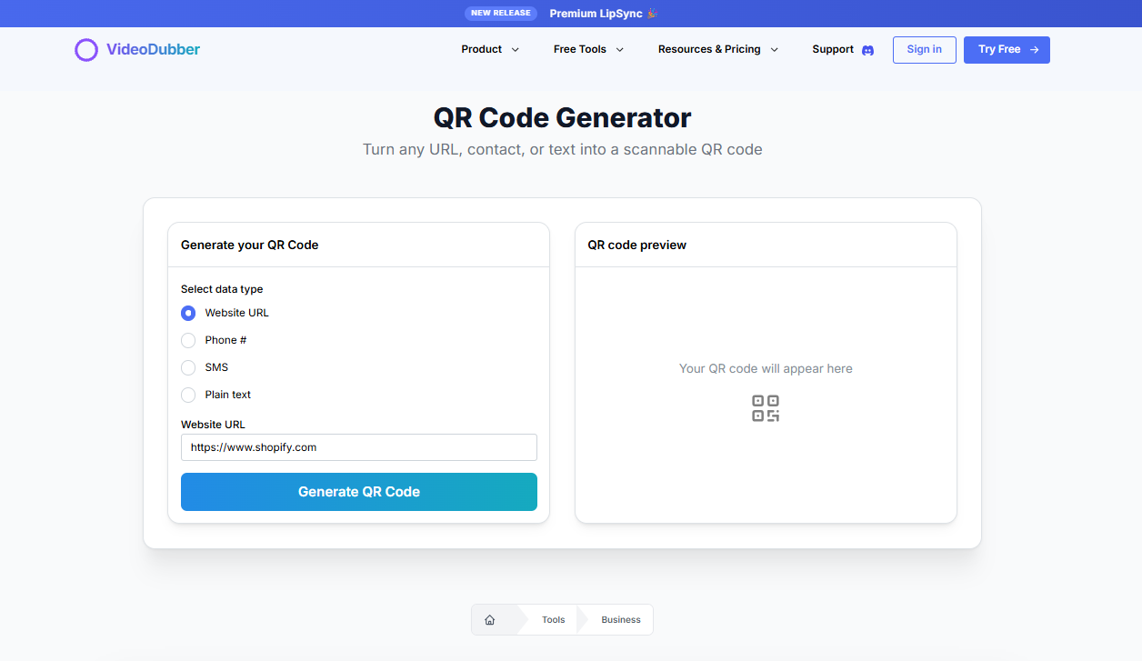
Task: Open the Resources & Pricing dropdown
Action: [718, 50]
